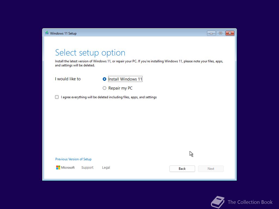Click the 'Install Windows 11' option label text
Viewport: 279px width, 209px height.
(x=125, y=79)
